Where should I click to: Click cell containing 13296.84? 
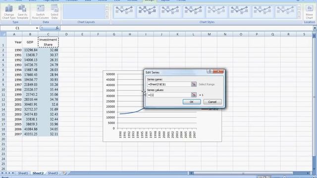[x=30, y=50]
